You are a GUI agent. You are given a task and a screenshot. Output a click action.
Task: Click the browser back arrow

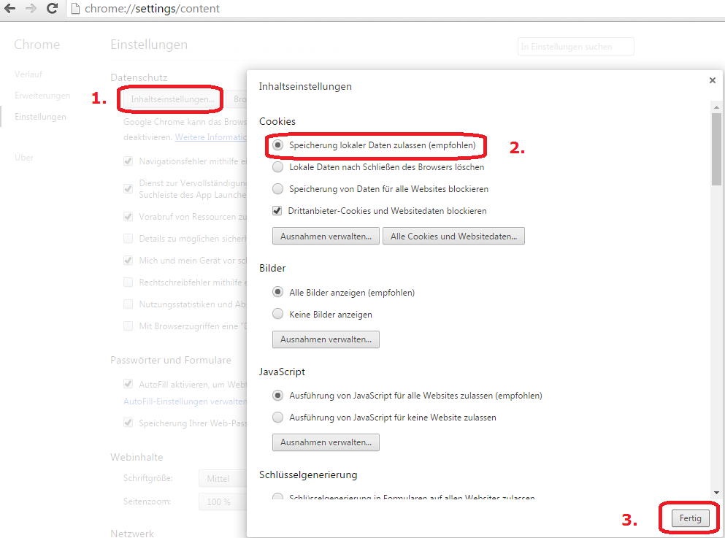point(10,9)
